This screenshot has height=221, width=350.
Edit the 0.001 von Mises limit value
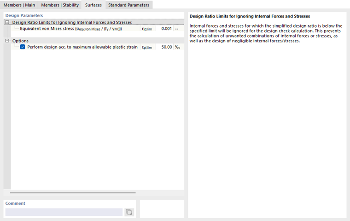click(x=164, y=29)
